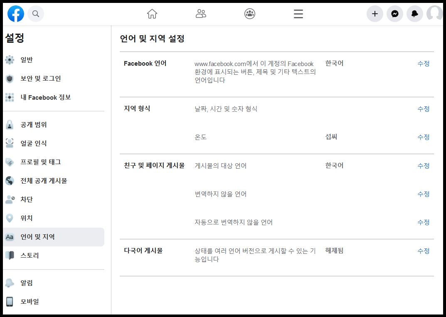Open the search magnifier icon
The image size is (446, 317).
[x=36, y=14]
